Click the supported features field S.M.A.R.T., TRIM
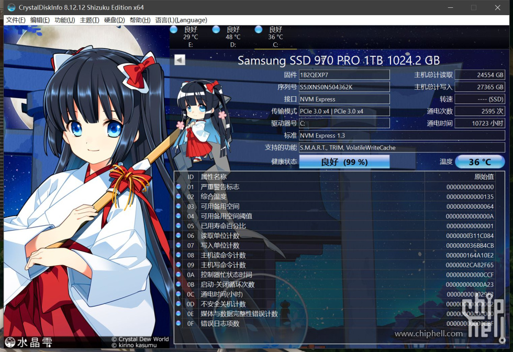 pos(402,147)
